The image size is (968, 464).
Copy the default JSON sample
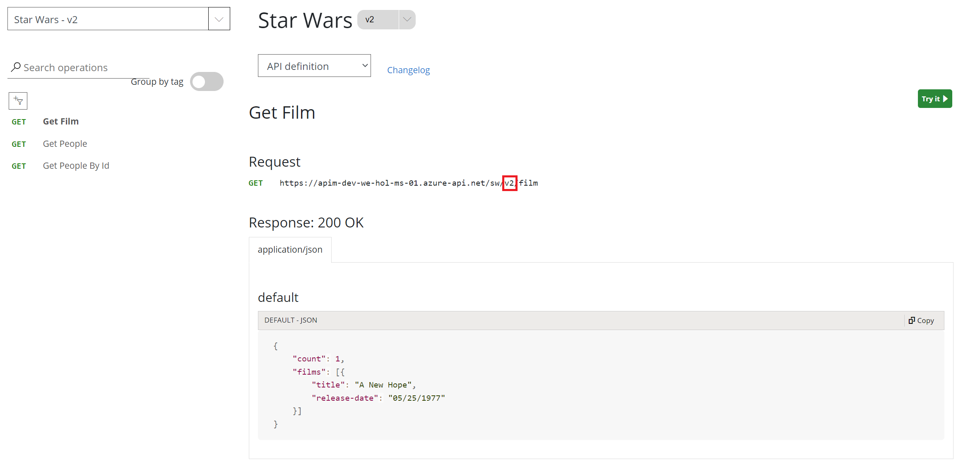(921, 320)
